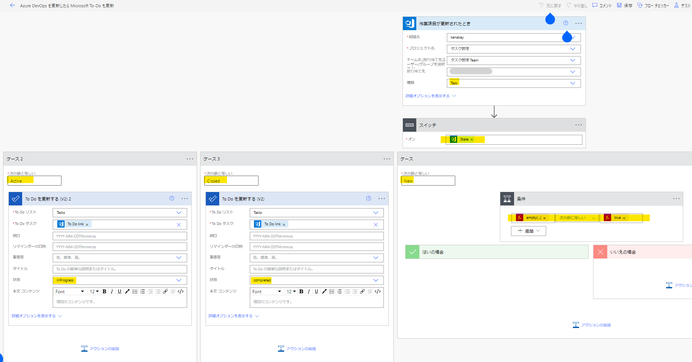Image resolution: width=692 pixels, height=362 pixels.
Task: Open the Font dropdown in Case 2 editor
Action: coord(70,291)
